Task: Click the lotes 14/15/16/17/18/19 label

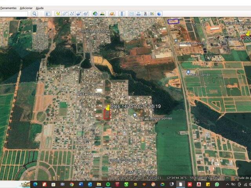Action: coord(136,106)
